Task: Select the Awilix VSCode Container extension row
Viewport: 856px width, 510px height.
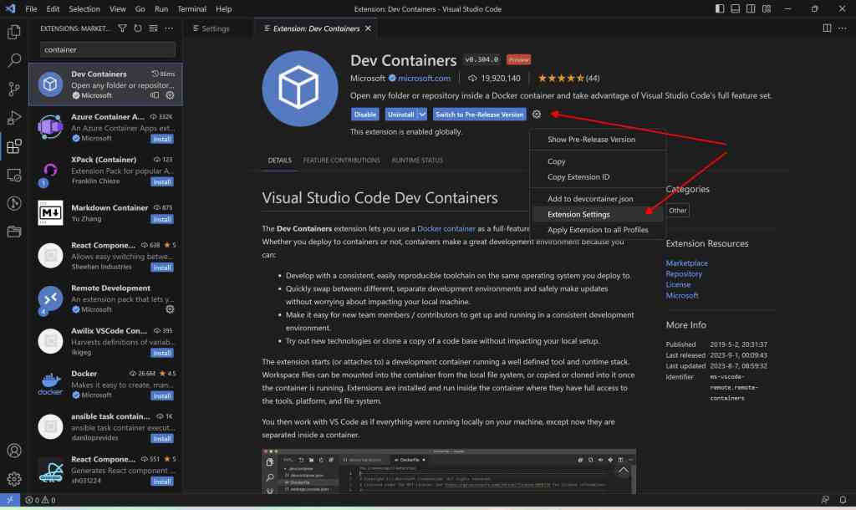Action: tap(105, 341)
